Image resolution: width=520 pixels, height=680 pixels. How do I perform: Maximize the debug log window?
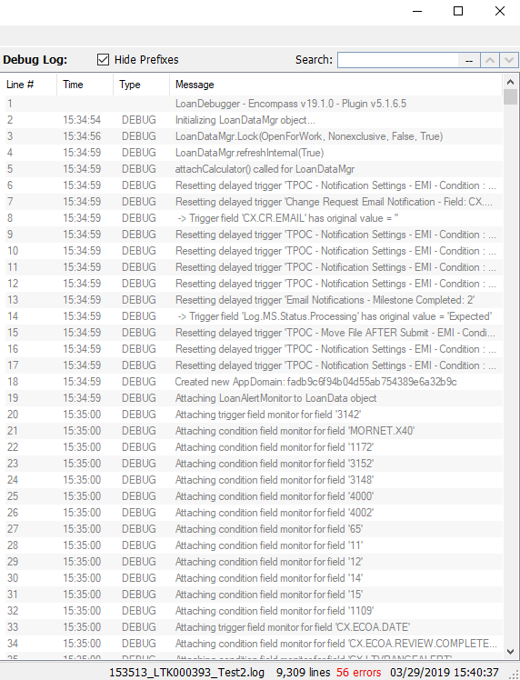click(458, 11)
